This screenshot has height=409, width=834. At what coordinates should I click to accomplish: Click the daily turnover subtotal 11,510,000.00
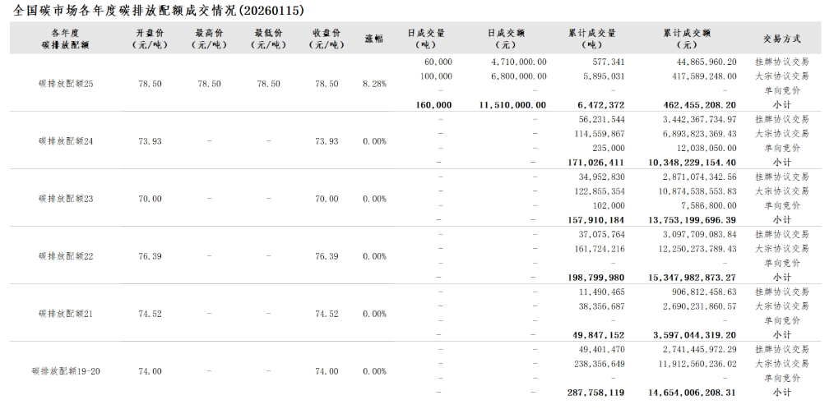tap(512, 105)
